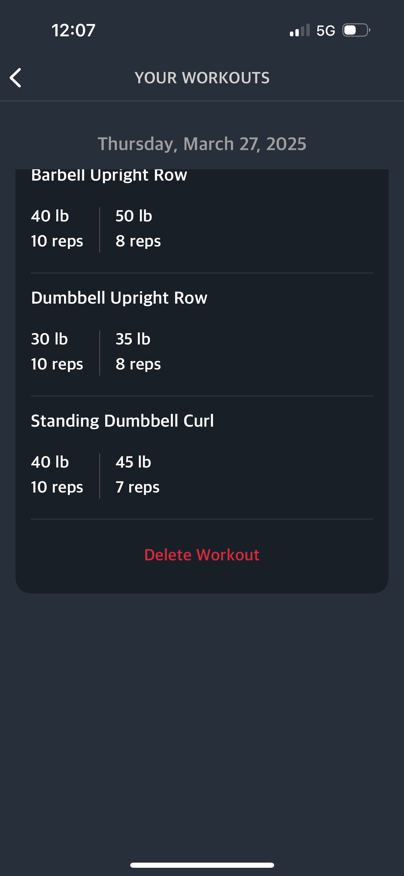Viewport: 404px width, 876px height.
Task: Tap the battery status icon
Action: click(x=356, y=30)
